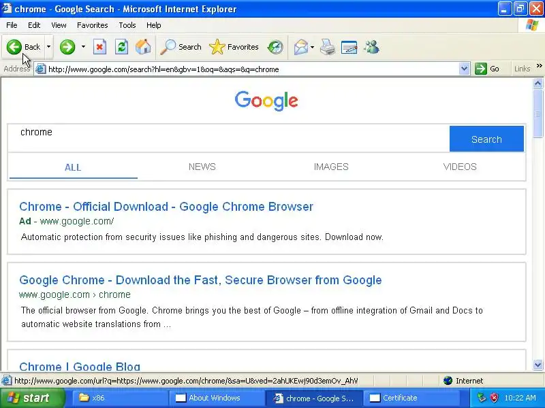Image resolution: width=545 pixels, height=408 pixels.
Task: Switch to x86 folder taskbar button
Action: pos(120,398)
